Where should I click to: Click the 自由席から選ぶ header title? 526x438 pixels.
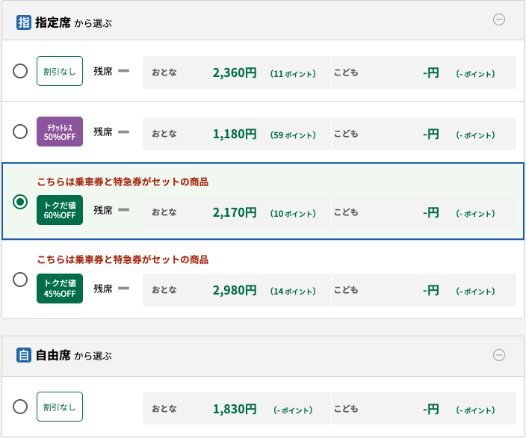(x=73, y=356)
